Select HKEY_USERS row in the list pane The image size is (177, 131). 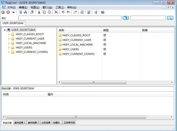(x=70, y=49)
